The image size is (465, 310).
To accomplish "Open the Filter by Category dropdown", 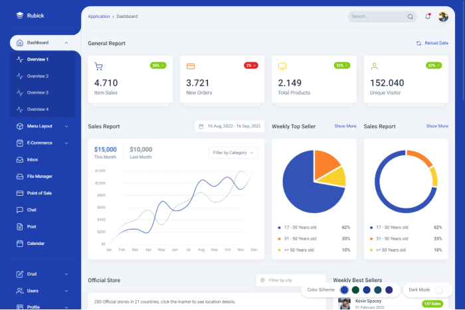I will pos(233,153).
